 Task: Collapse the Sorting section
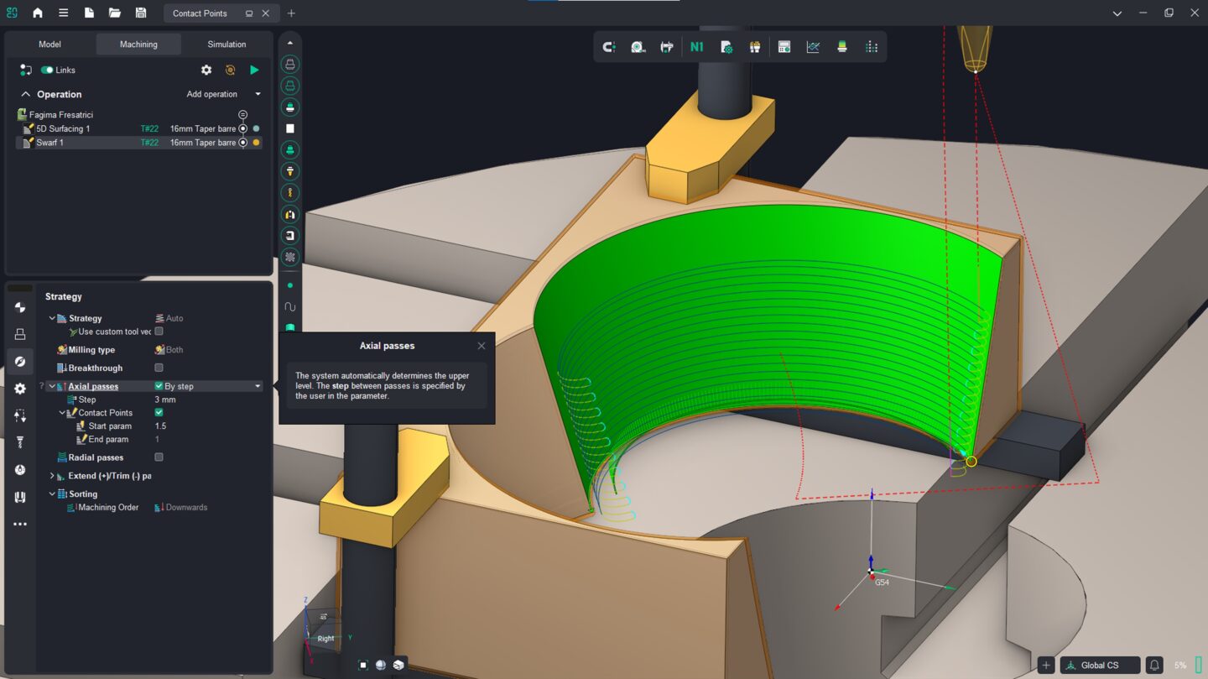(51, 494)
